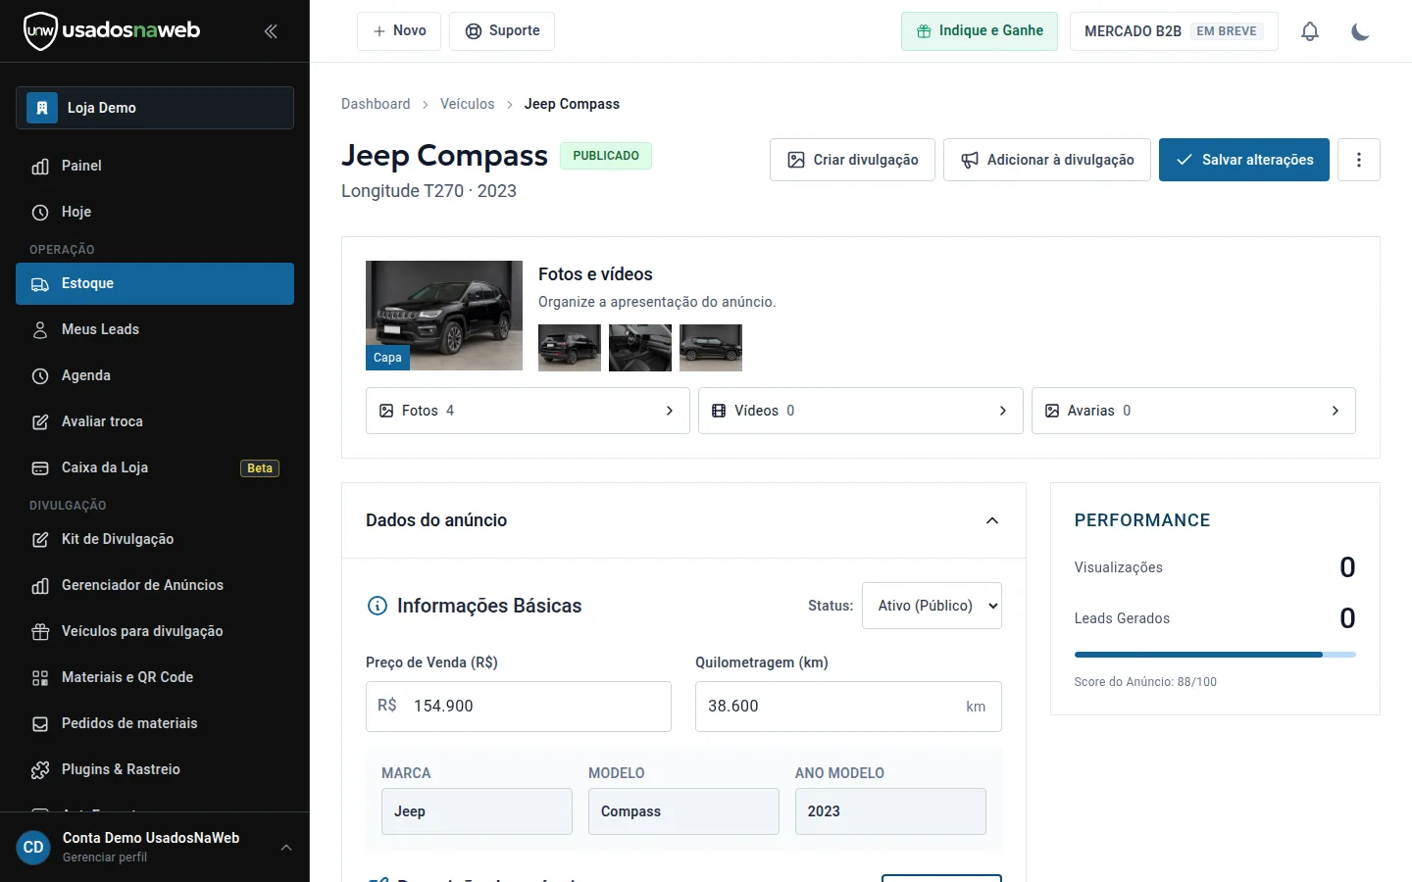1412x882 pixels.
Task: Click Salvar alterações button
Action: click(1244, 160)
